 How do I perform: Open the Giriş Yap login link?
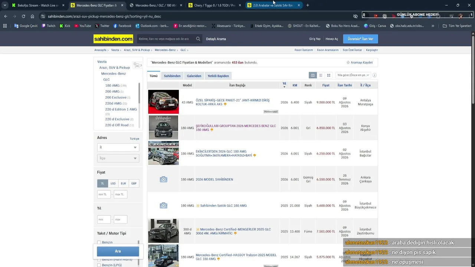(x=315, y=39)
